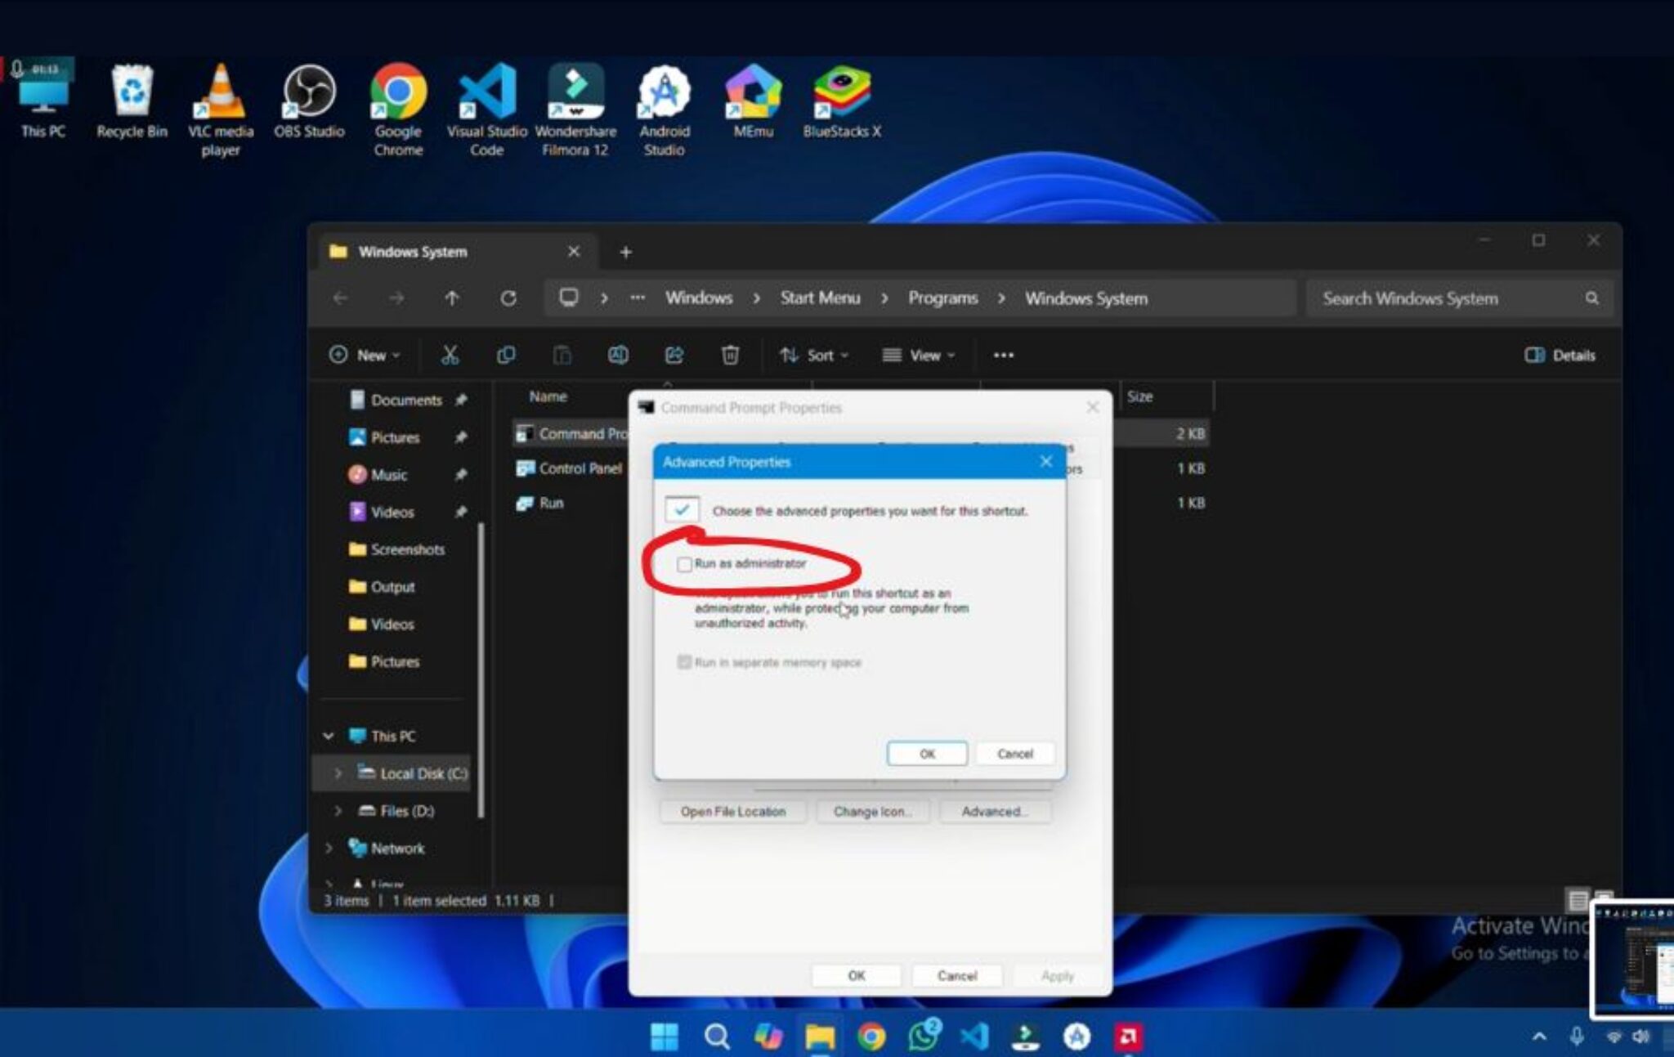
Task: Toggle the Run in separate memory space checkbox
Action: click(x=683, y=662)
